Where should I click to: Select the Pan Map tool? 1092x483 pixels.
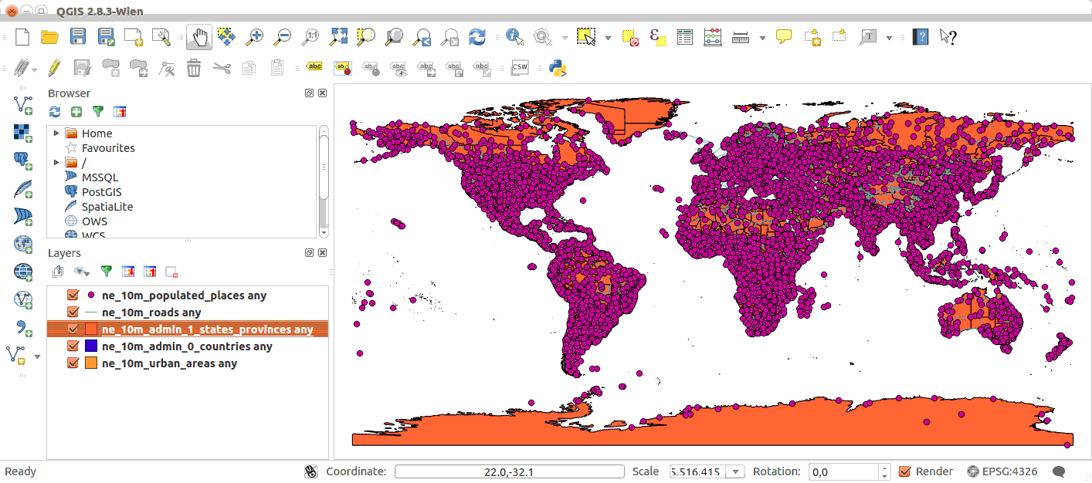pyautogui.click(x=199, y=36)
